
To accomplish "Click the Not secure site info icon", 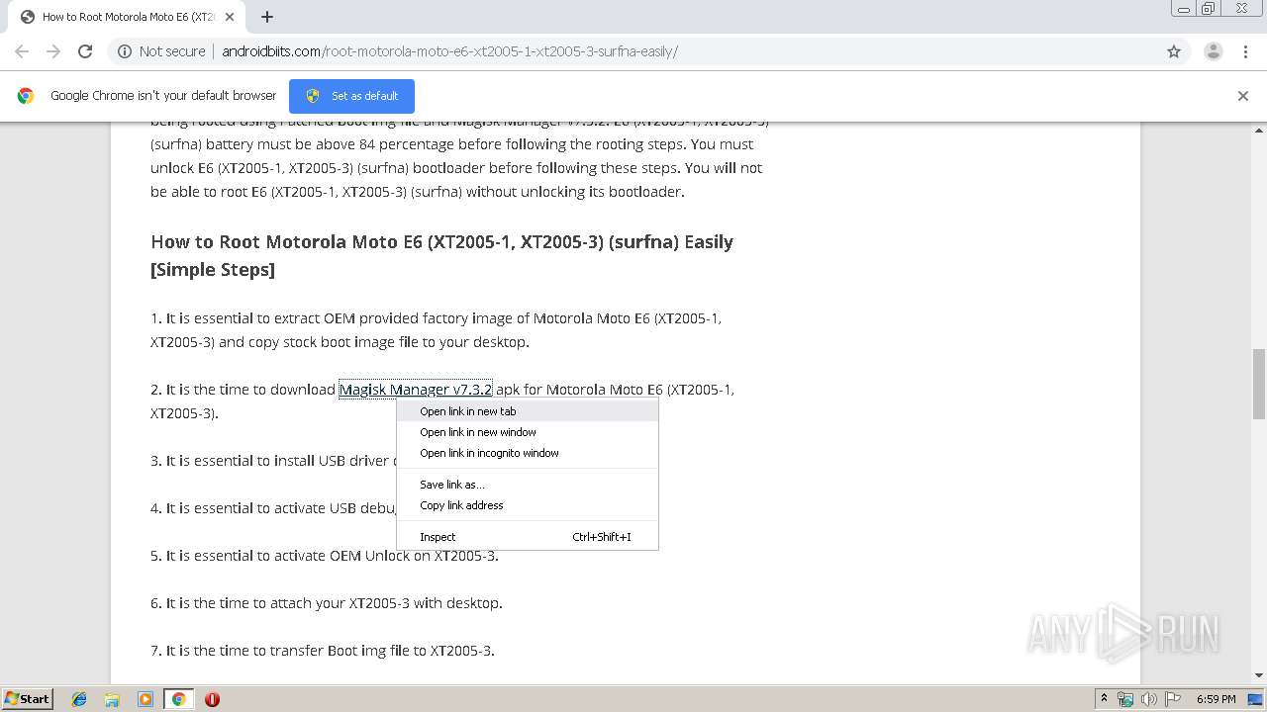I will point(125,51).
